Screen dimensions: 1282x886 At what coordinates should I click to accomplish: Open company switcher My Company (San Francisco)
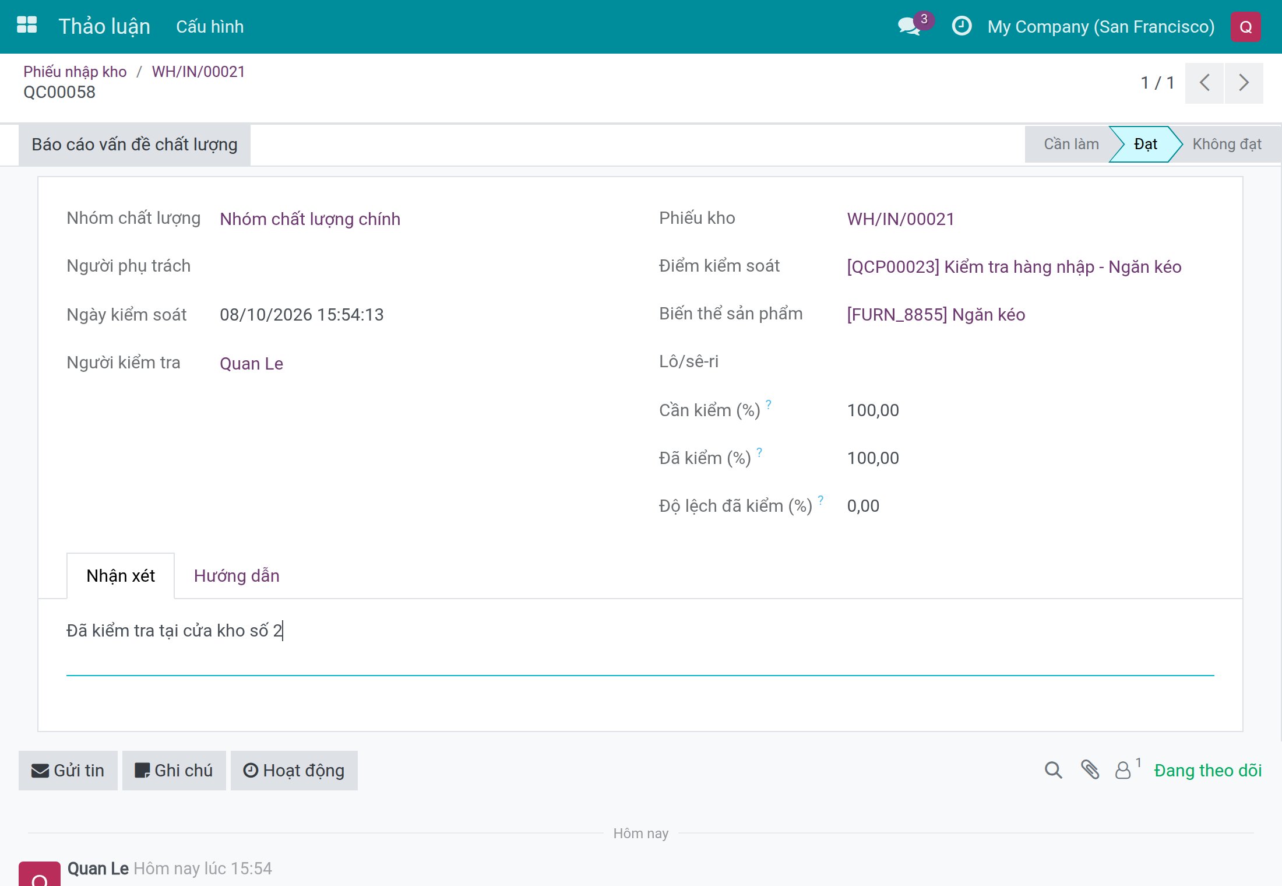[1101, 27]
